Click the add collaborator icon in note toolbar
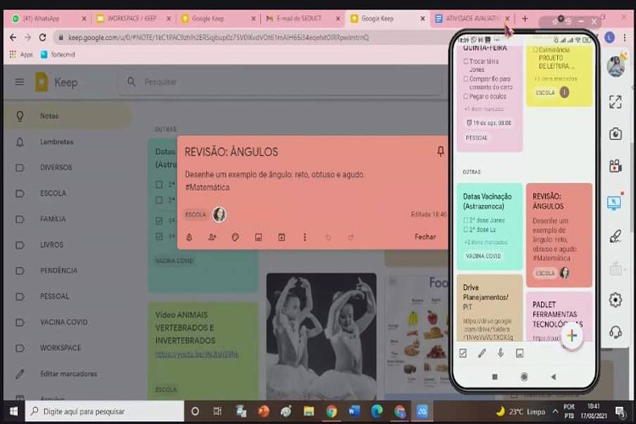 coord(212,237)
